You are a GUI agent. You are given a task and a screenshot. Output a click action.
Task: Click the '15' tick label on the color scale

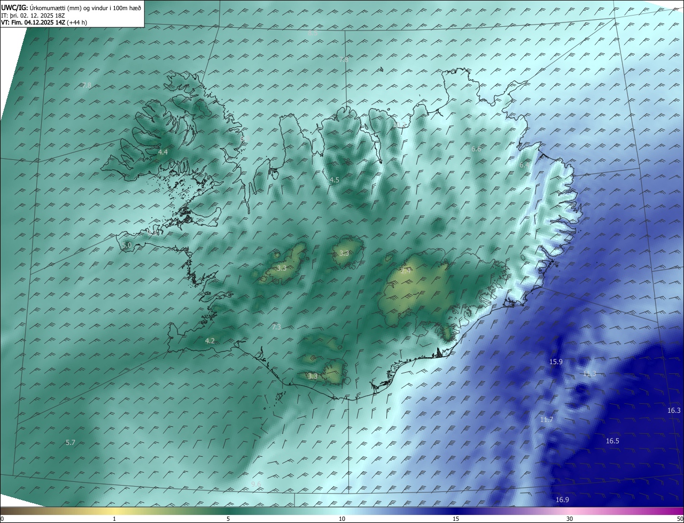[456, 519]
